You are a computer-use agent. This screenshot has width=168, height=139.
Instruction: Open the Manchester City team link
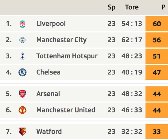click(x=61, y=40)
